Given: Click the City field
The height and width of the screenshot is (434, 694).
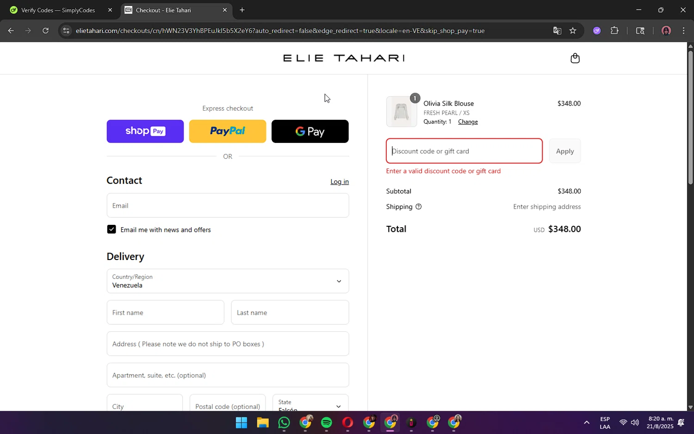Looking at the screenshot, I should click(x=144, y=403).
